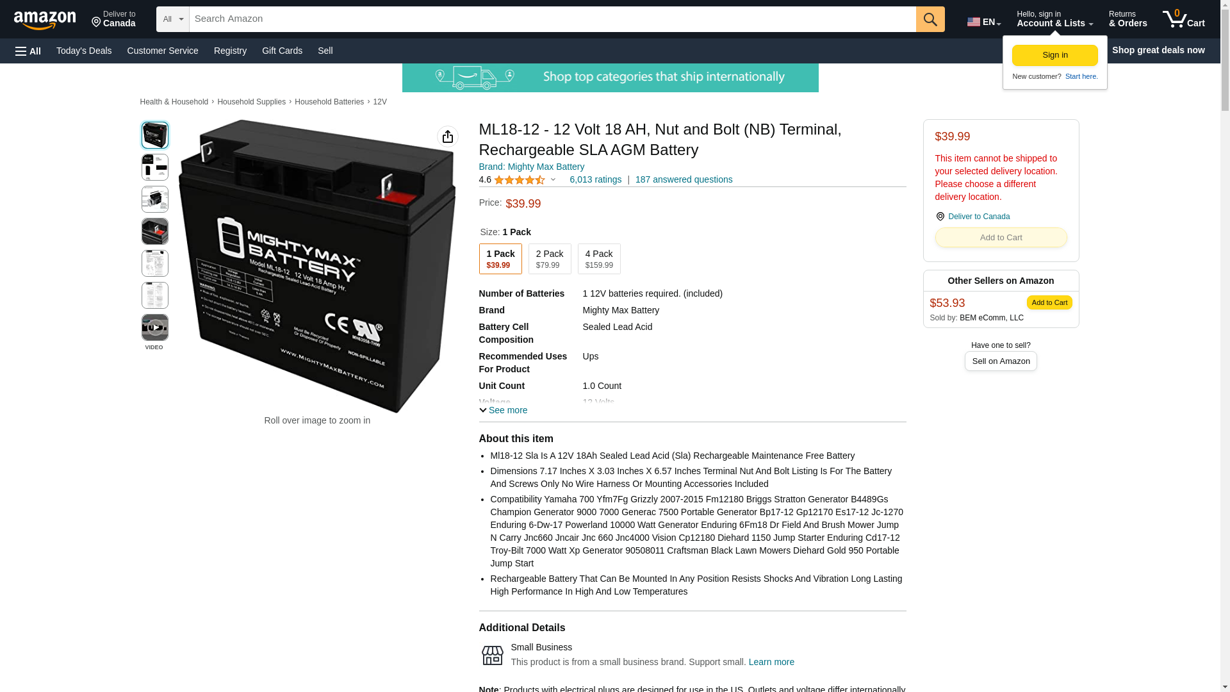Select the 1 Pack size option

click(500, 259)
